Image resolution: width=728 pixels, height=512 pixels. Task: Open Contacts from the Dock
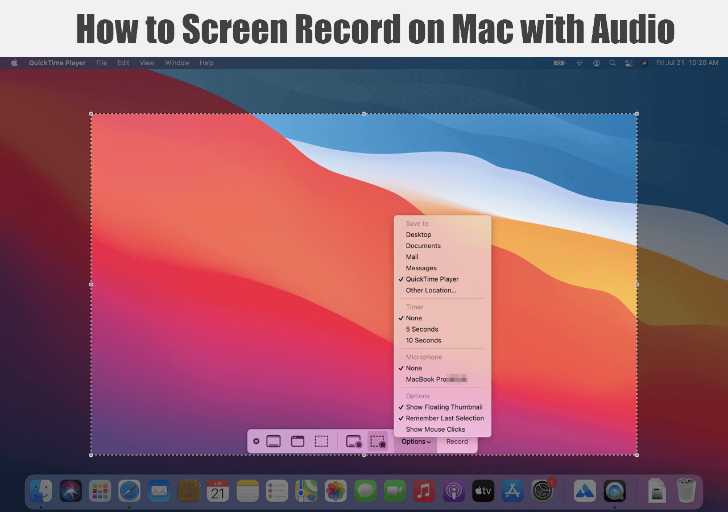coord(188,490)
